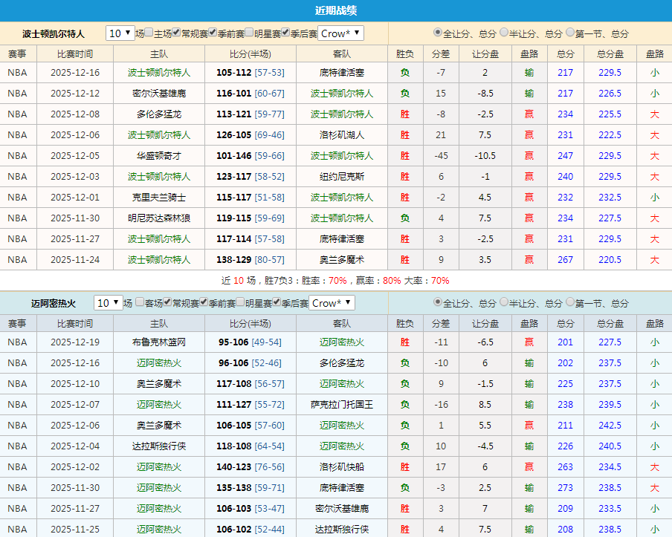Check the 客场 box for 迈阿密热火

click(x=138, y=302)
